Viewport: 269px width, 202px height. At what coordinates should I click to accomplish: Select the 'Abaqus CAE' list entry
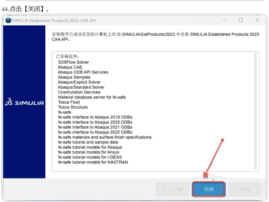pos(70,67)
